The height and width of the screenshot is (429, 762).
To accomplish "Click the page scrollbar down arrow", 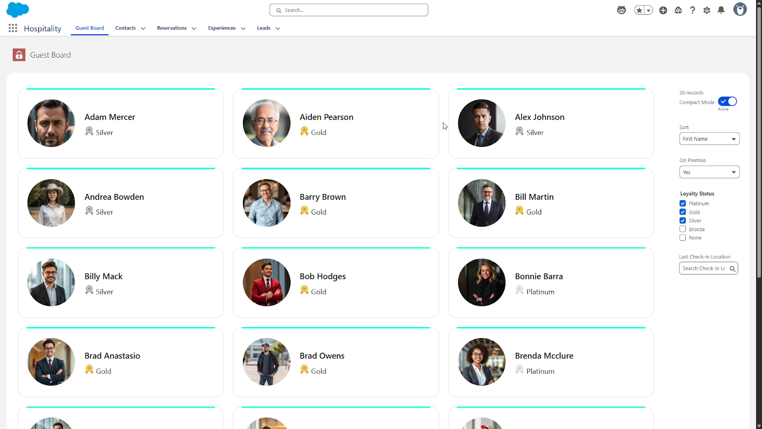I will (x=759, y=426).
